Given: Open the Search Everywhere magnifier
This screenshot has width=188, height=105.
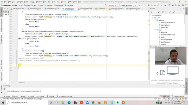Looking at the screenshot, I should coord(183,5).
